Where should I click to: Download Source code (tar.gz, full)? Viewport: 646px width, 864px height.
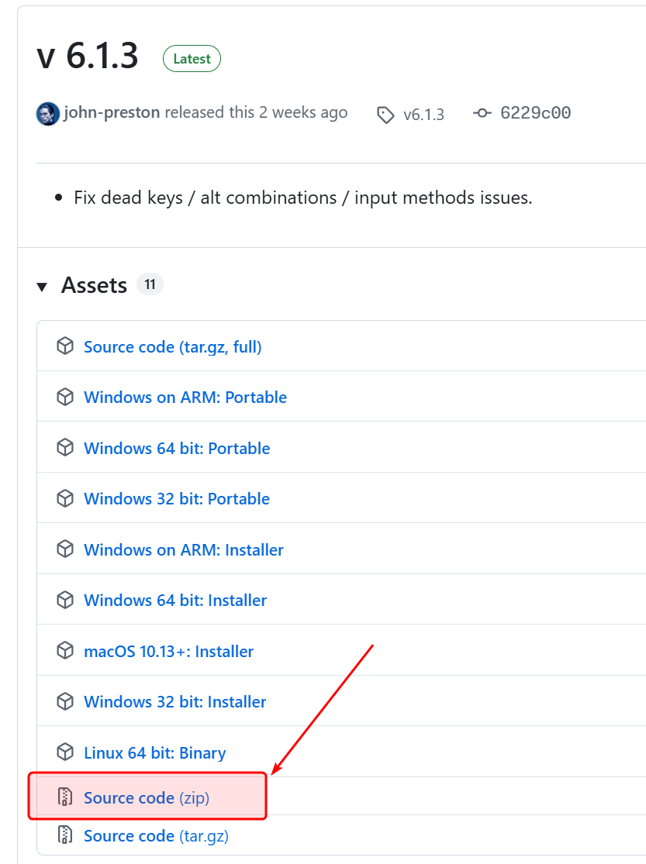pos(173,346)
